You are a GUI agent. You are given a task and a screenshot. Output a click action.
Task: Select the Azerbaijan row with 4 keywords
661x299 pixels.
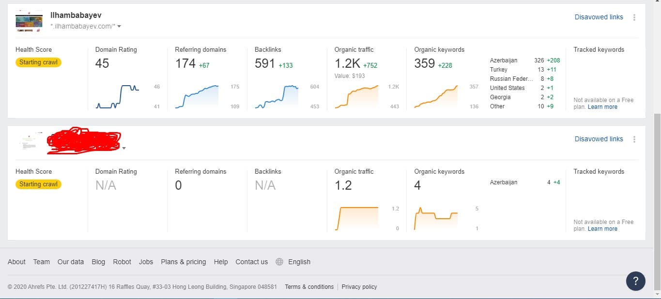525,182
